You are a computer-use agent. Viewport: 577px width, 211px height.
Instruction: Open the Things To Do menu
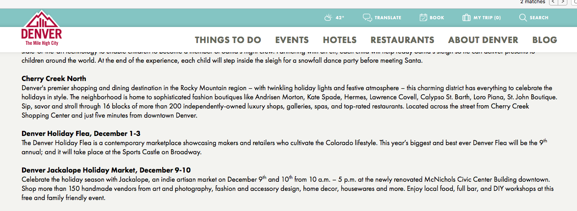228,40
